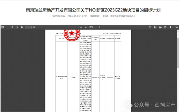
Task: Print the PDF from the viewer toolbar
Action: [x=160, y=27]
